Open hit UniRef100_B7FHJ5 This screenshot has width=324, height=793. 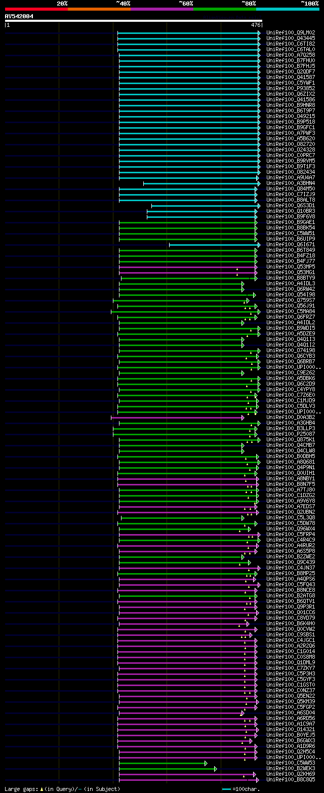[291, 66]
